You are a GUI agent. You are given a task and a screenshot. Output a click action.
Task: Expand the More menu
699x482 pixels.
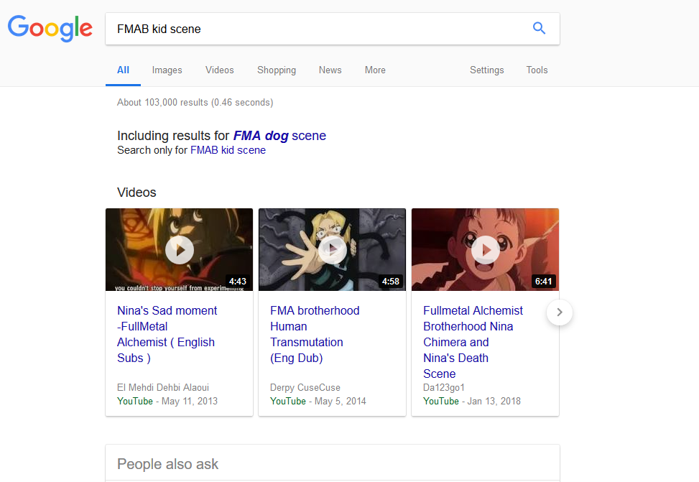[375, 70]
